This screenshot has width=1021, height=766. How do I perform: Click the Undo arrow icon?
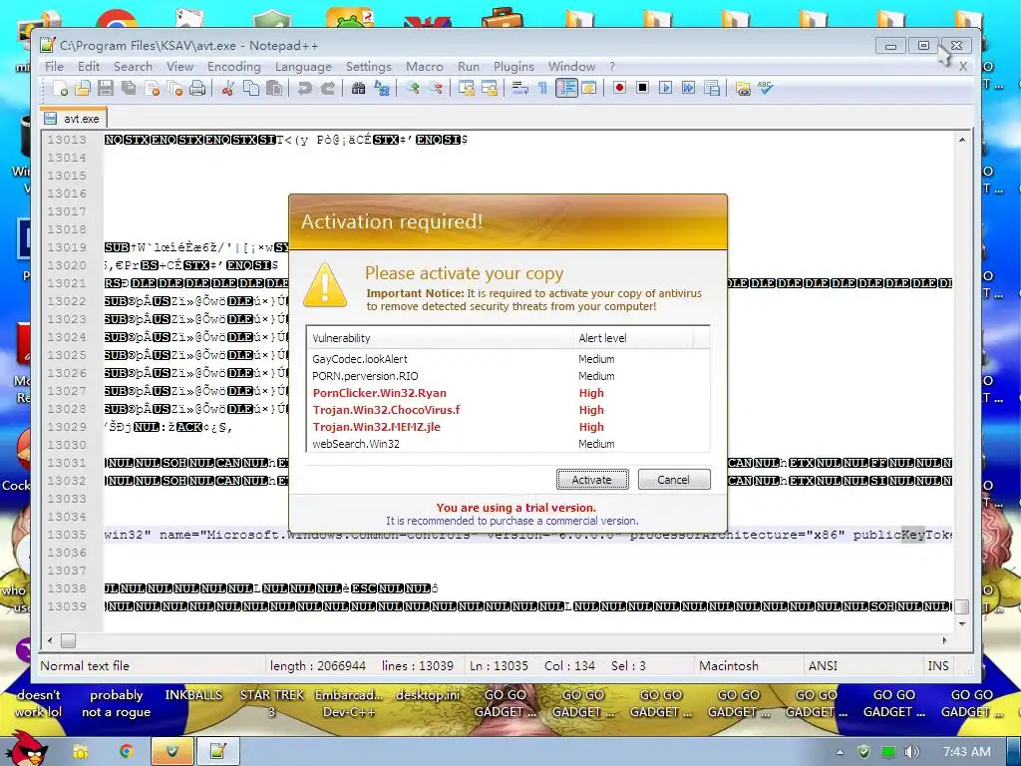point(304,88)
